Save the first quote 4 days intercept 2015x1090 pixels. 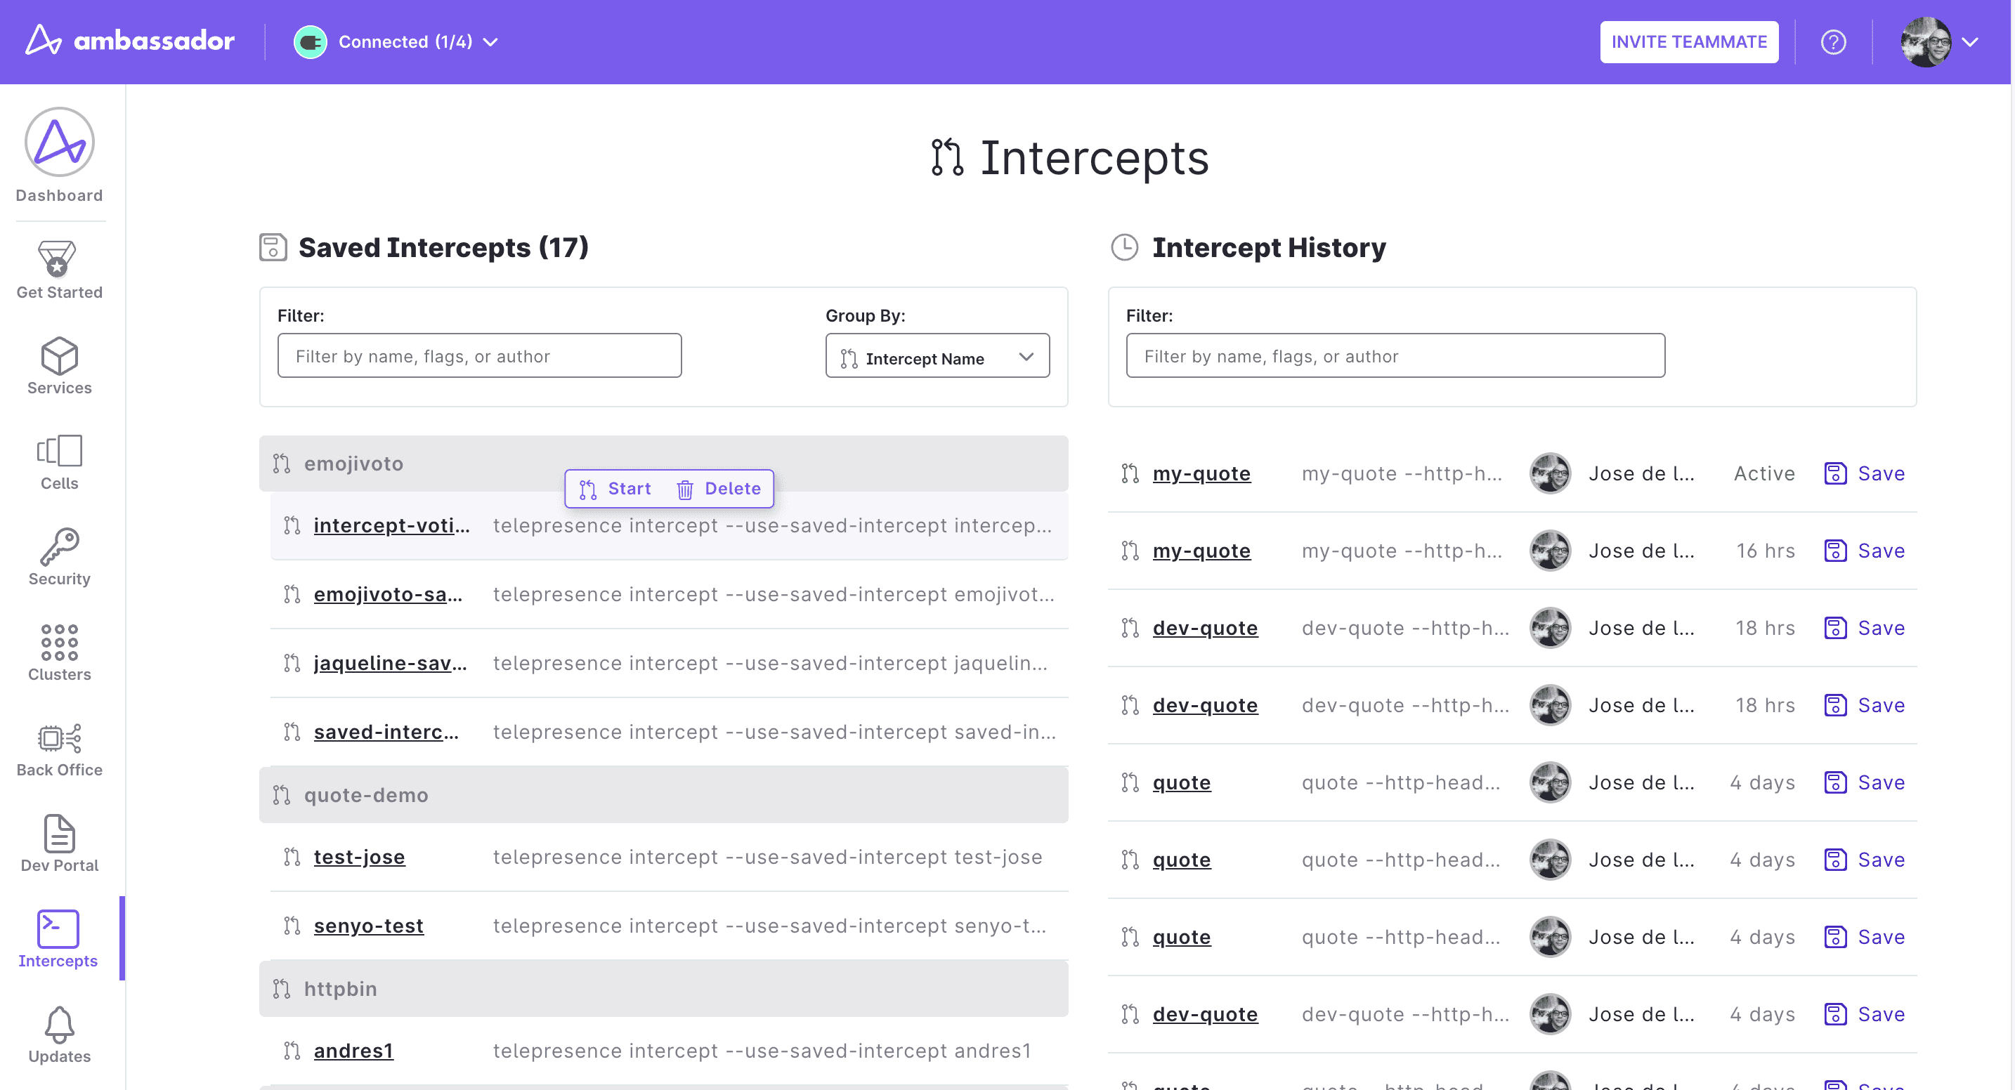tap(1865, 782)
